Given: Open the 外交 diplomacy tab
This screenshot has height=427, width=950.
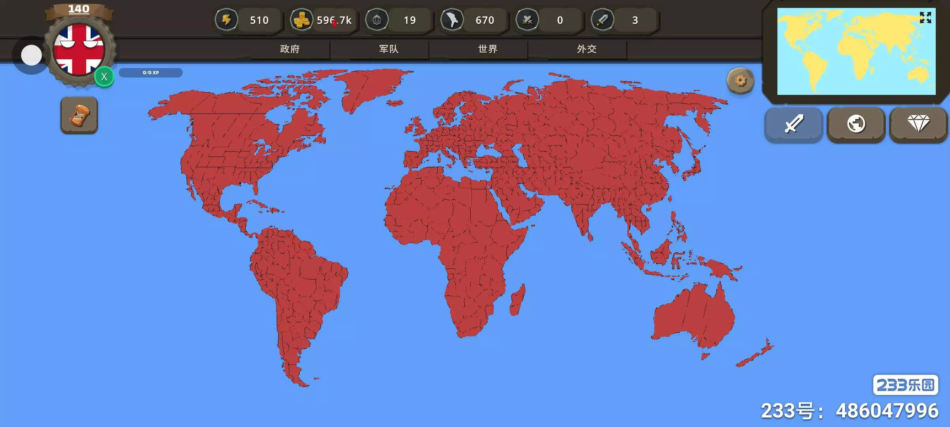Looking at the screenshot, I should tap(587, 49).
